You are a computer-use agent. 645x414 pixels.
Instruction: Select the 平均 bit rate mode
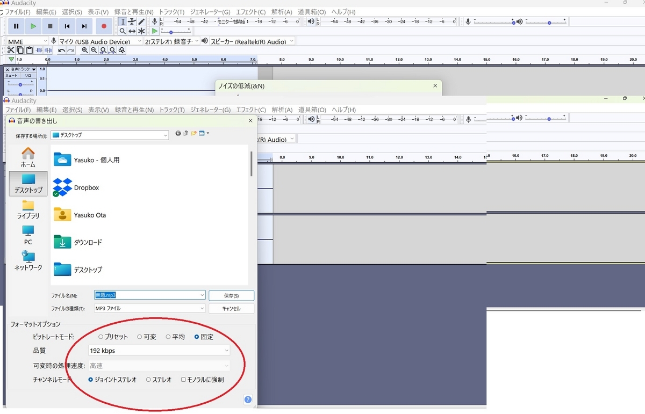pyautogui.click(x=175, y=337)
